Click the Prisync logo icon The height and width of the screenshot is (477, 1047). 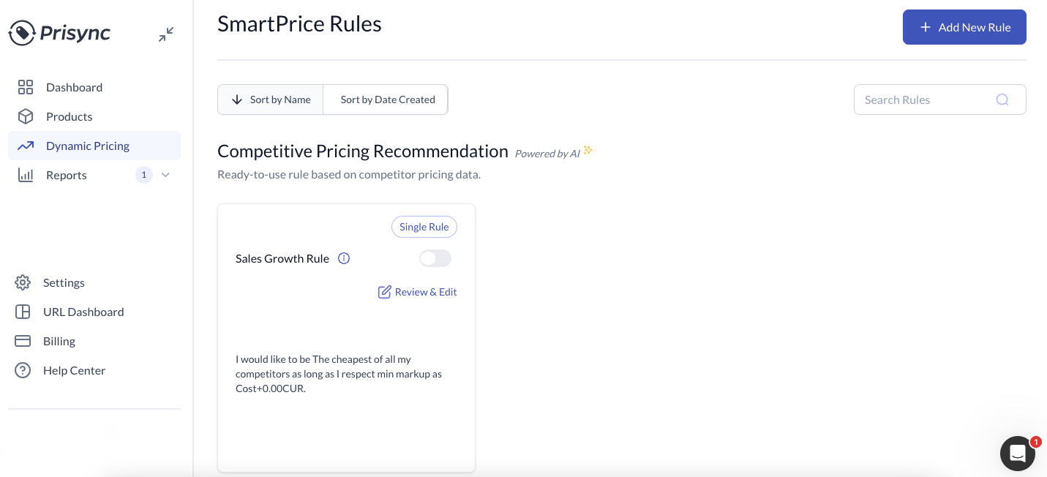coord(22,33)
